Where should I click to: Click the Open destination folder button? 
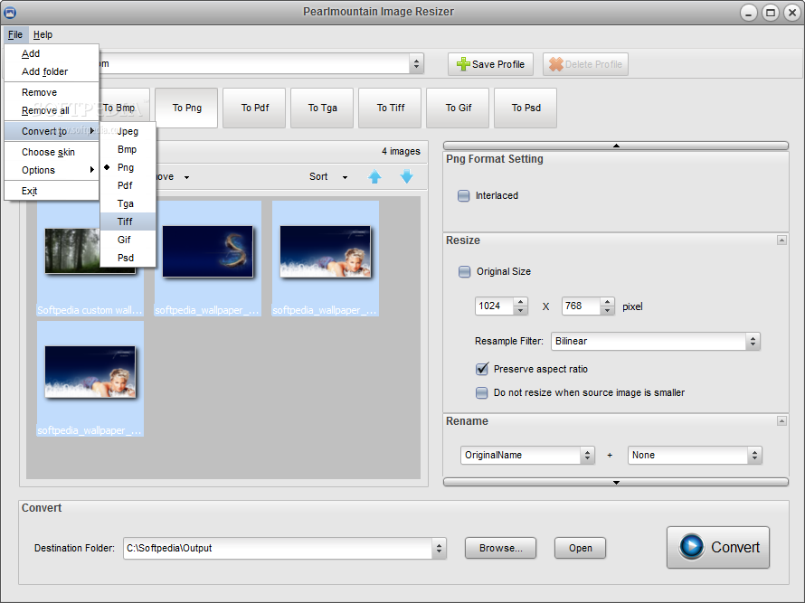point(580,548)
